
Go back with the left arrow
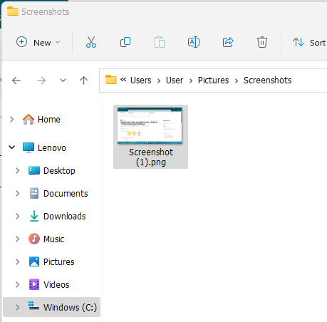click(x=16, y=80)
